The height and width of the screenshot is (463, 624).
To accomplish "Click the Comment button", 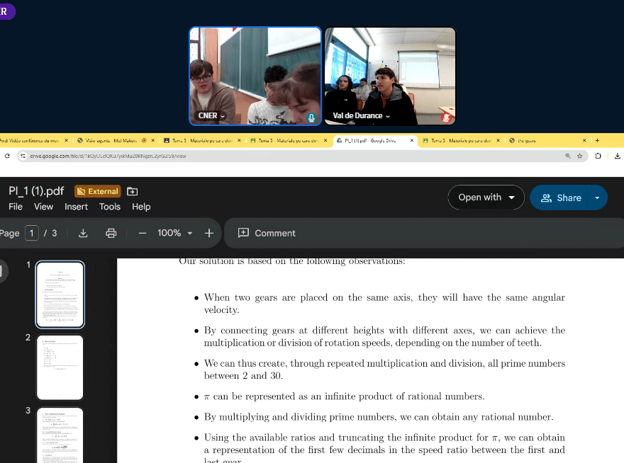I will coord(267,233).
